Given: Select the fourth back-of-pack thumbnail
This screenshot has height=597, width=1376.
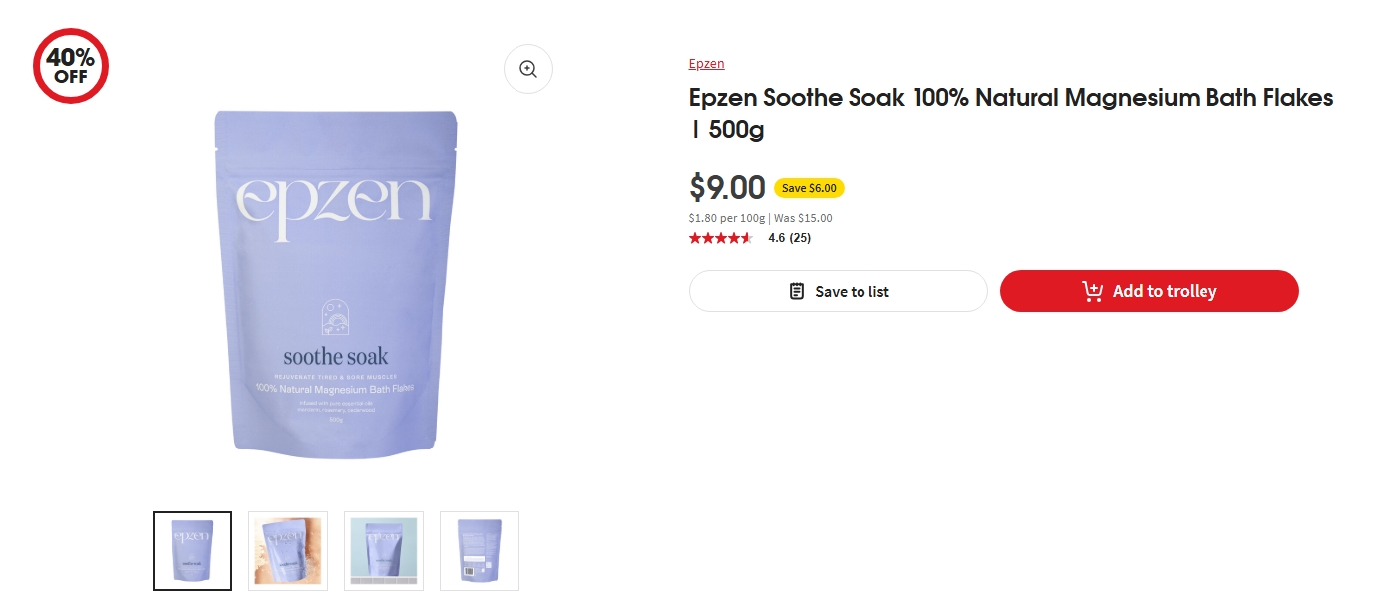Looking at the screenshot, I should coord(480,550).
